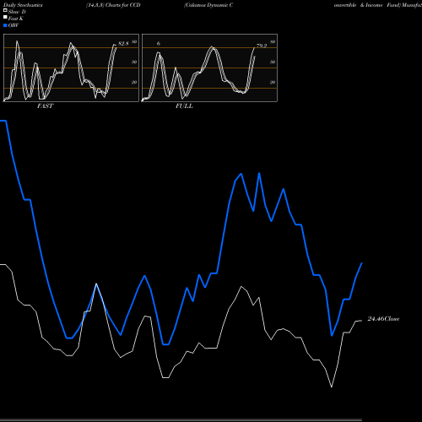Click the 'Slow D' legend label

pos(17,12)
